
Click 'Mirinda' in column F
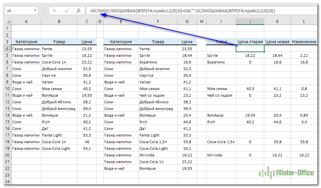point(147,155)
